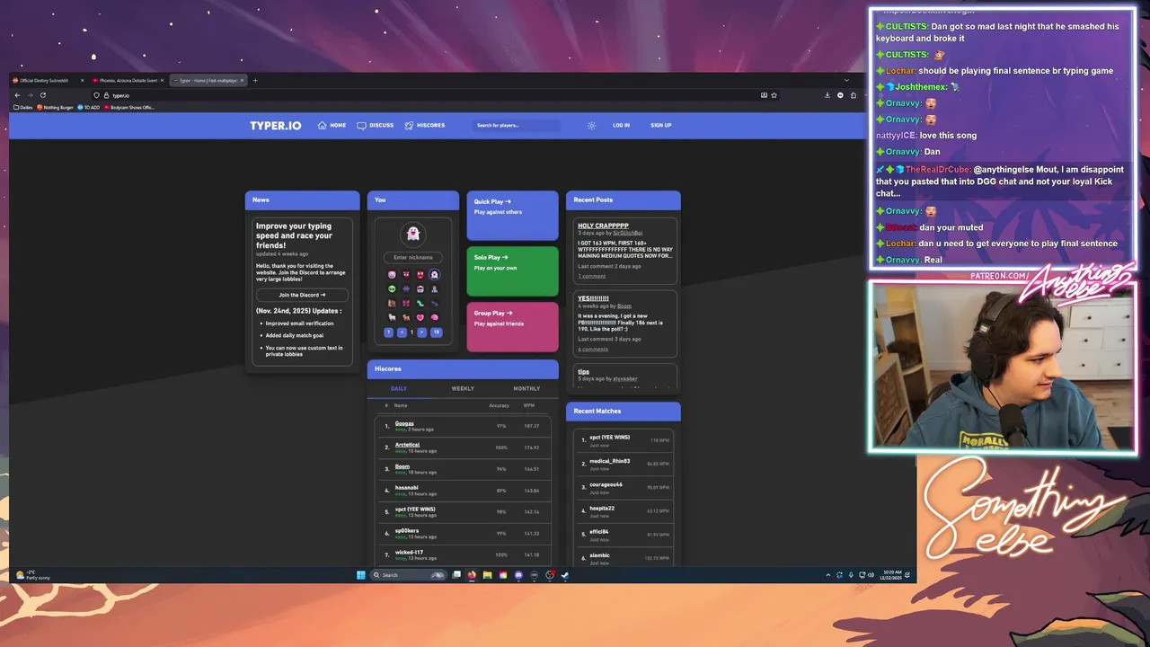This screenshot has width=1150, height=647.
Task: Switch to Official Destiny Subreddit browser tab
Action: point(49,81)
